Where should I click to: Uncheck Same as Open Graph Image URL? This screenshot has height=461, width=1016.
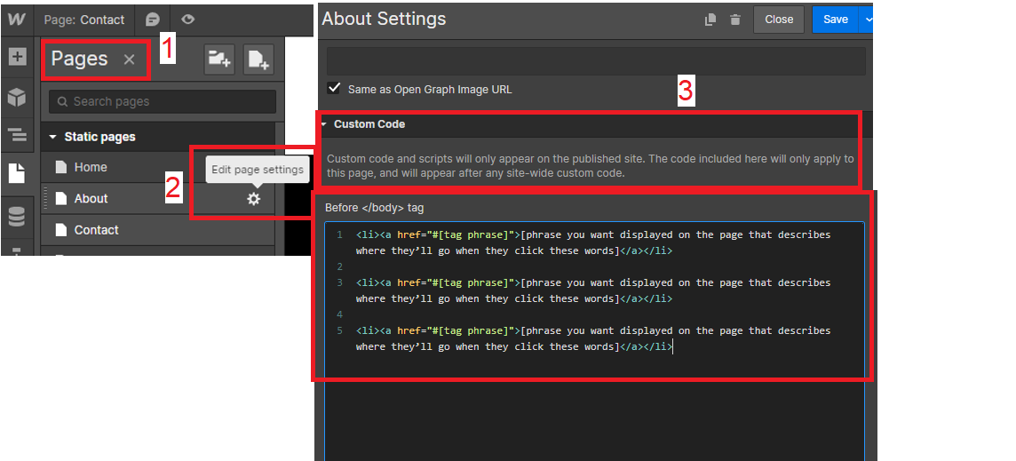[334, 88]
